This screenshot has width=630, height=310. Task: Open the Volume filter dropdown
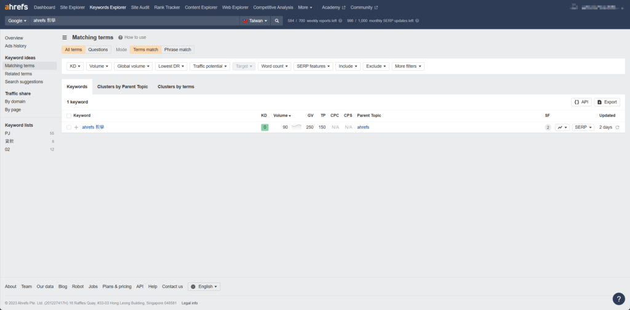coord(99,66)
